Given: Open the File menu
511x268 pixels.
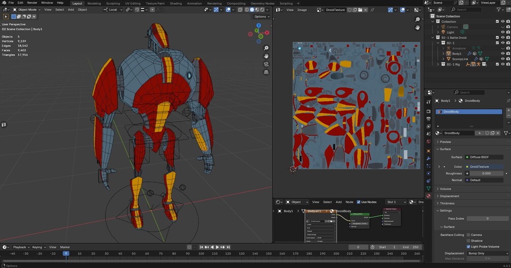Looking at the screenshot, I should [x=11, y=3].
